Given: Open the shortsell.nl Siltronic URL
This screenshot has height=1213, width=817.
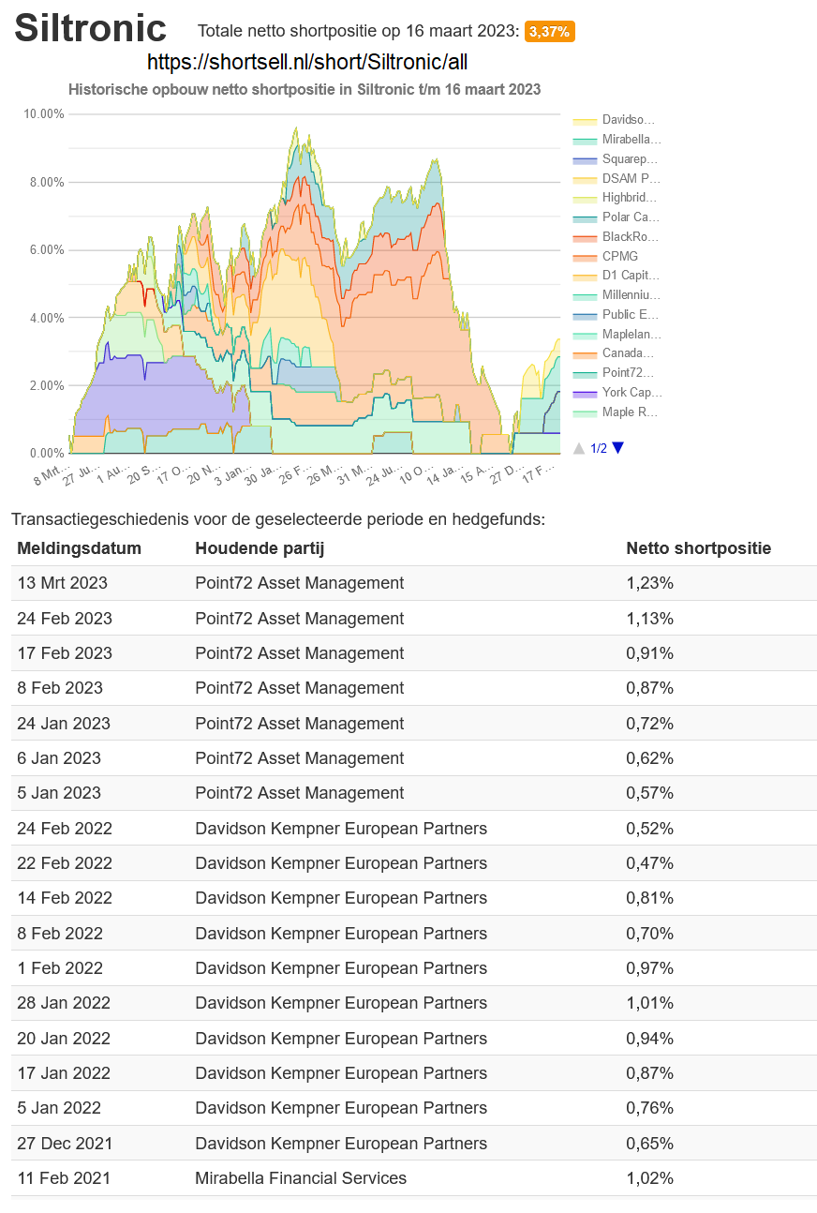Looking at the screenshot, I should [307, 63].
